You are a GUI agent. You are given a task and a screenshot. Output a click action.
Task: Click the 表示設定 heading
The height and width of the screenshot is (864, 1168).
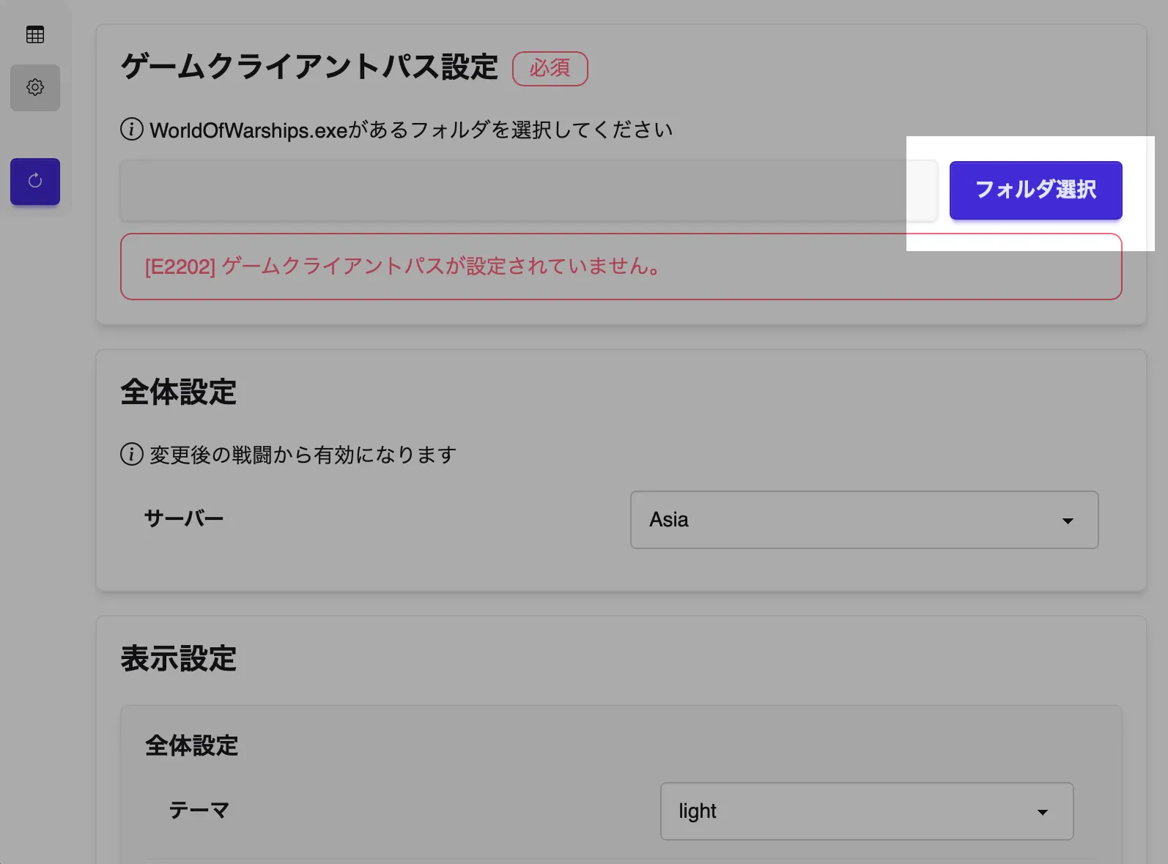click(x=179, y=658)
